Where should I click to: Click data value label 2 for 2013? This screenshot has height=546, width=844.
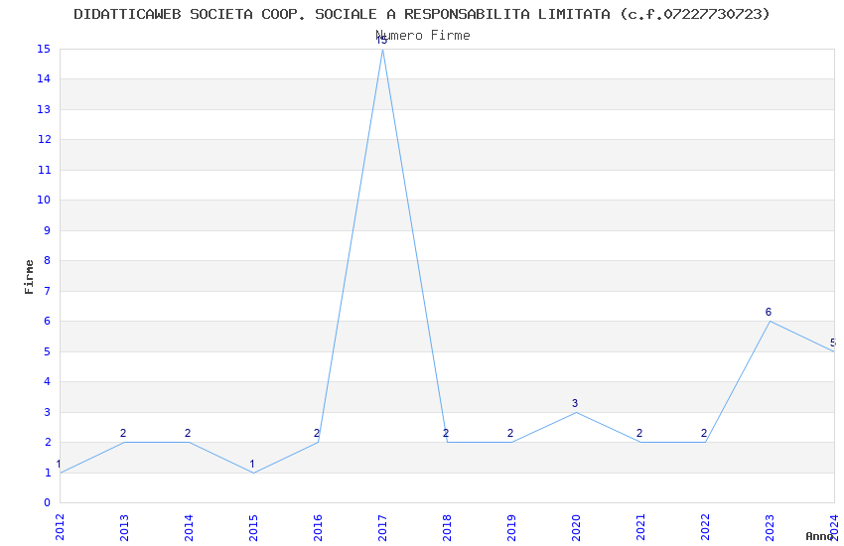click(123, 433)
